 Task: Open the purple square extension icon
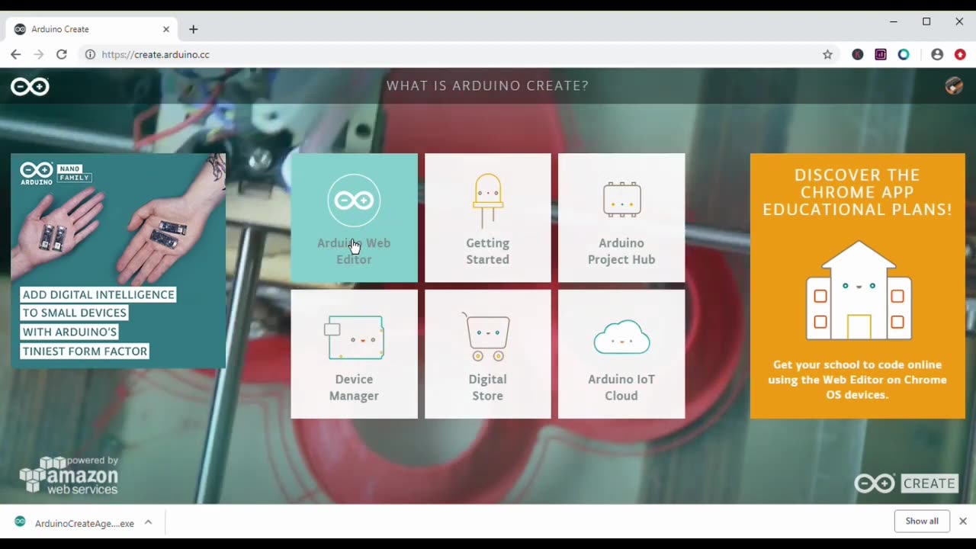tap(881, 54)
